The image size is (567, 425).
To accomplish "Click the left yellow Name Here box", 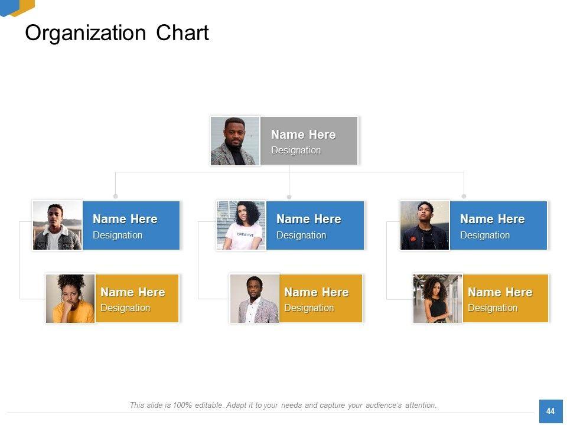I will [136, 298].
